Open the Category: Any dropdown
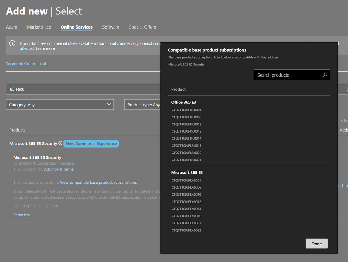 pyautogui.click(x=60, y=104)
